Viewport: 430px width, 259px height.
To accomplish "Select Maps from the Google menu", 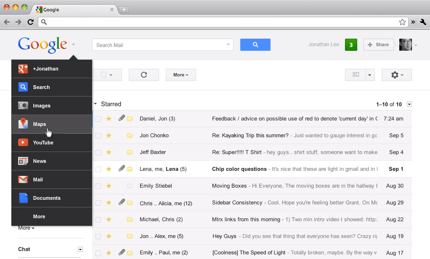I will click(40, 124).
